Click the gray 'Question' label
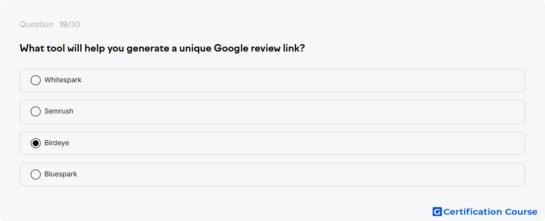The height and width of the screenshot is (221, 545). pyautogui.click(x=36, y=25)
